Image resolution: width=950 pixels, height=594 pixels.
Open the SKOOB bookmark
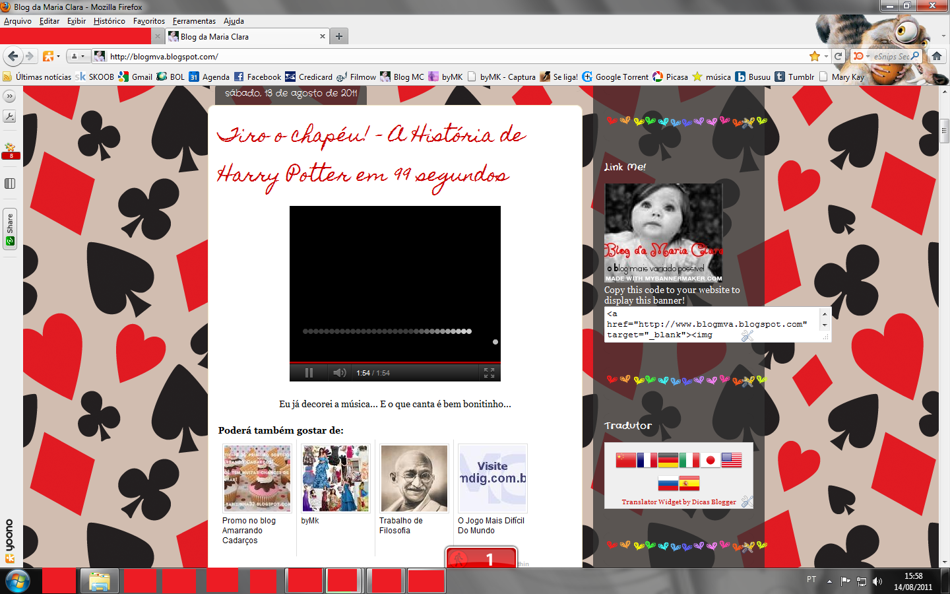coord(95,77)
